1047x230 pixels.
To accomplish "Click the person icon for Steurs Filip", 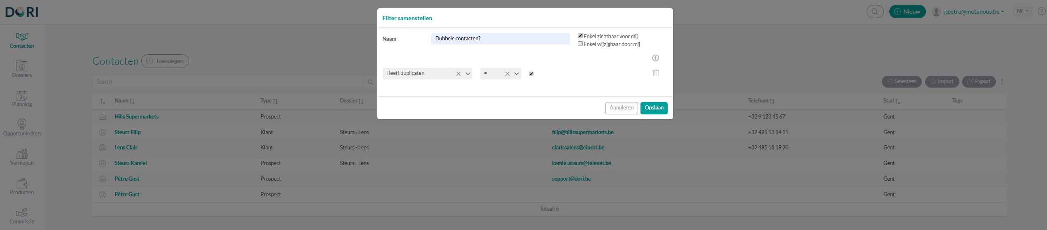I will (103, 132).
